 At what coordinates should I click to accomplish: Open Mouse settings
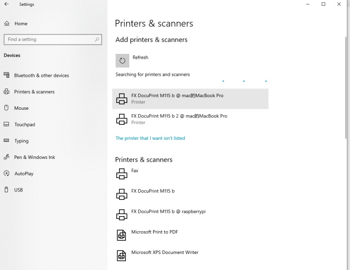click(x=21, y=108)
